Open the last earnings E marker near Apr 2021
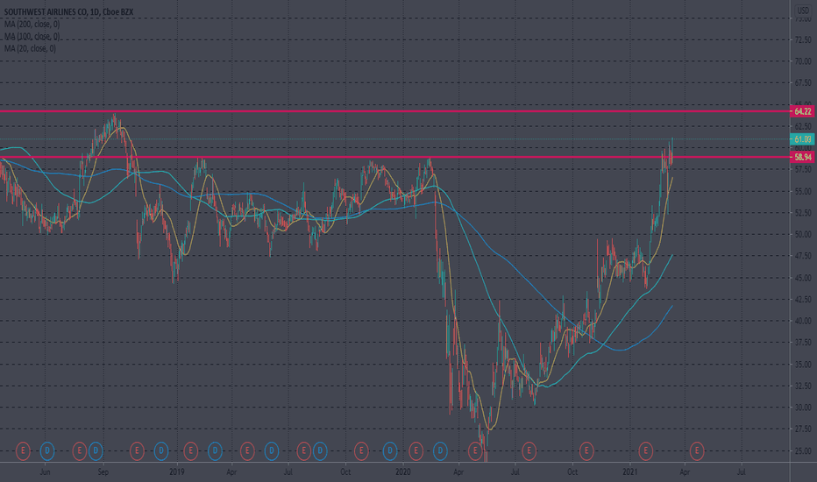 point(697,450)
